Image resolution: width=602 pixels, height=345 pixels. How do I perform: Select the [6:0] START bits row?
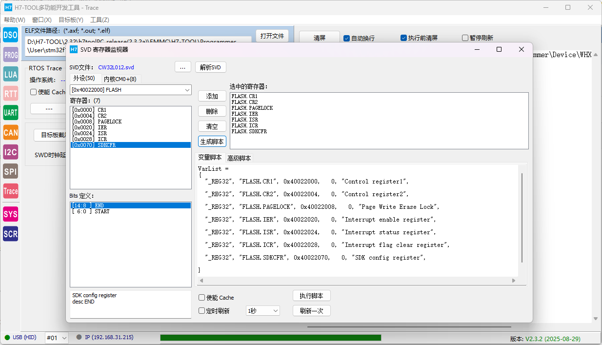click(131, 211)
